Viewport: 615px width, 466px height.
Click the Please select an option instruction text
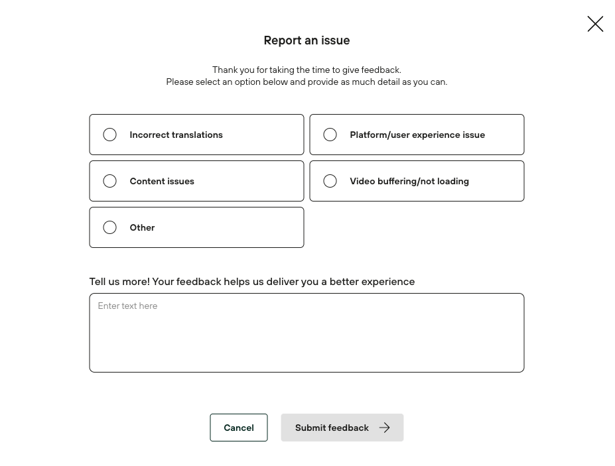[307, 82]
